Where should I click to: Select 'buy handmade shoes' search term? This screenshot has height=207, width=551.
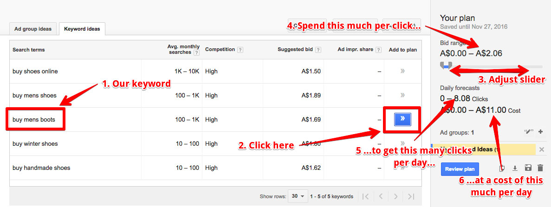point(41,168)
